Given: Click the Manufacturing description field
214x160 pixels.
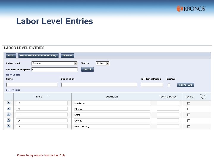Looking at the screenshot, I should click(x=112, y=126).
